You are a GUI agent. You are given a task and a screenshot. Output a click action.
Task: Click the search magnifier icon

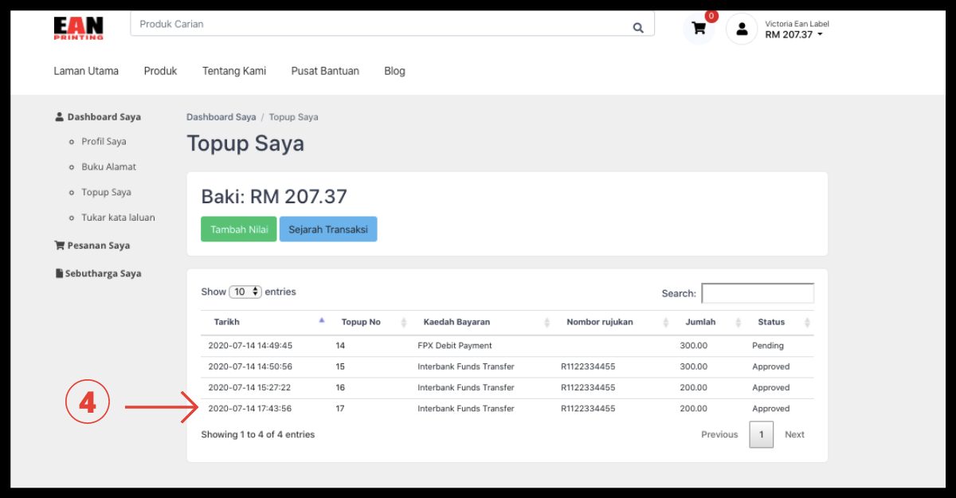pyautogui.click(x=638, y=28)
